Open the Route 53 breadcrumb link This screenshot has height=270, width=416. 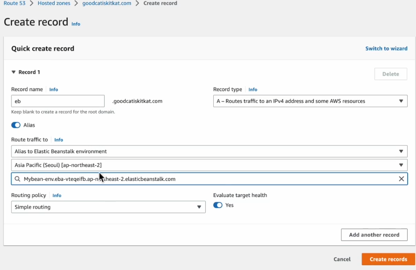click(15, 3)
